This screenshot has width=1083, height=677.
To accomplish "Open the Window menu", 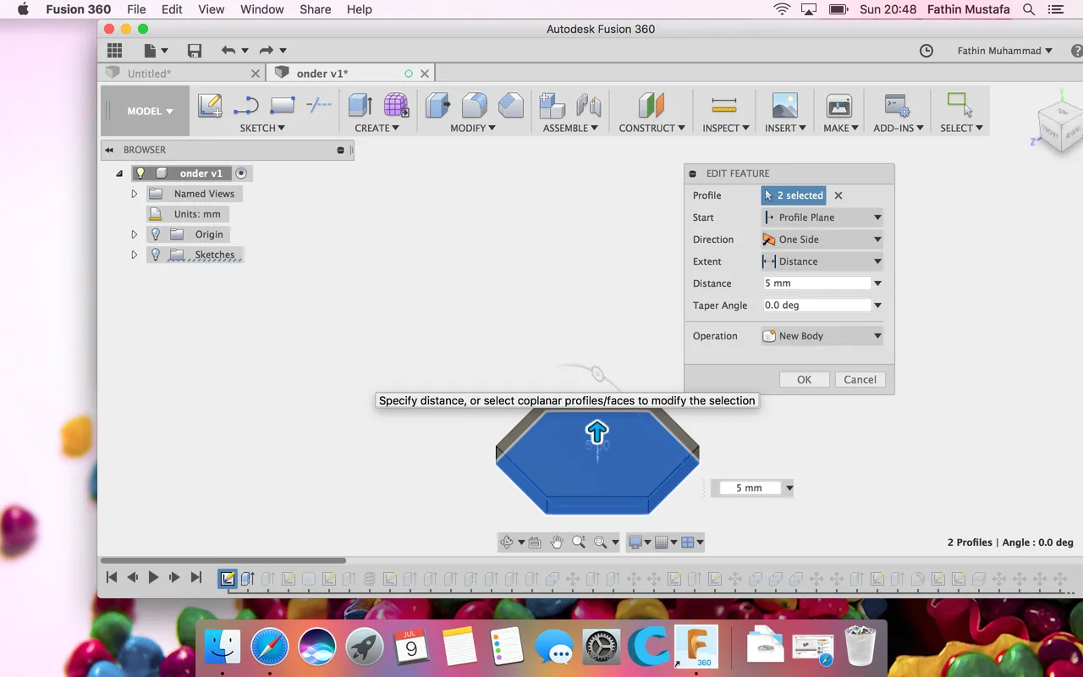I will [x=261, y=9].
